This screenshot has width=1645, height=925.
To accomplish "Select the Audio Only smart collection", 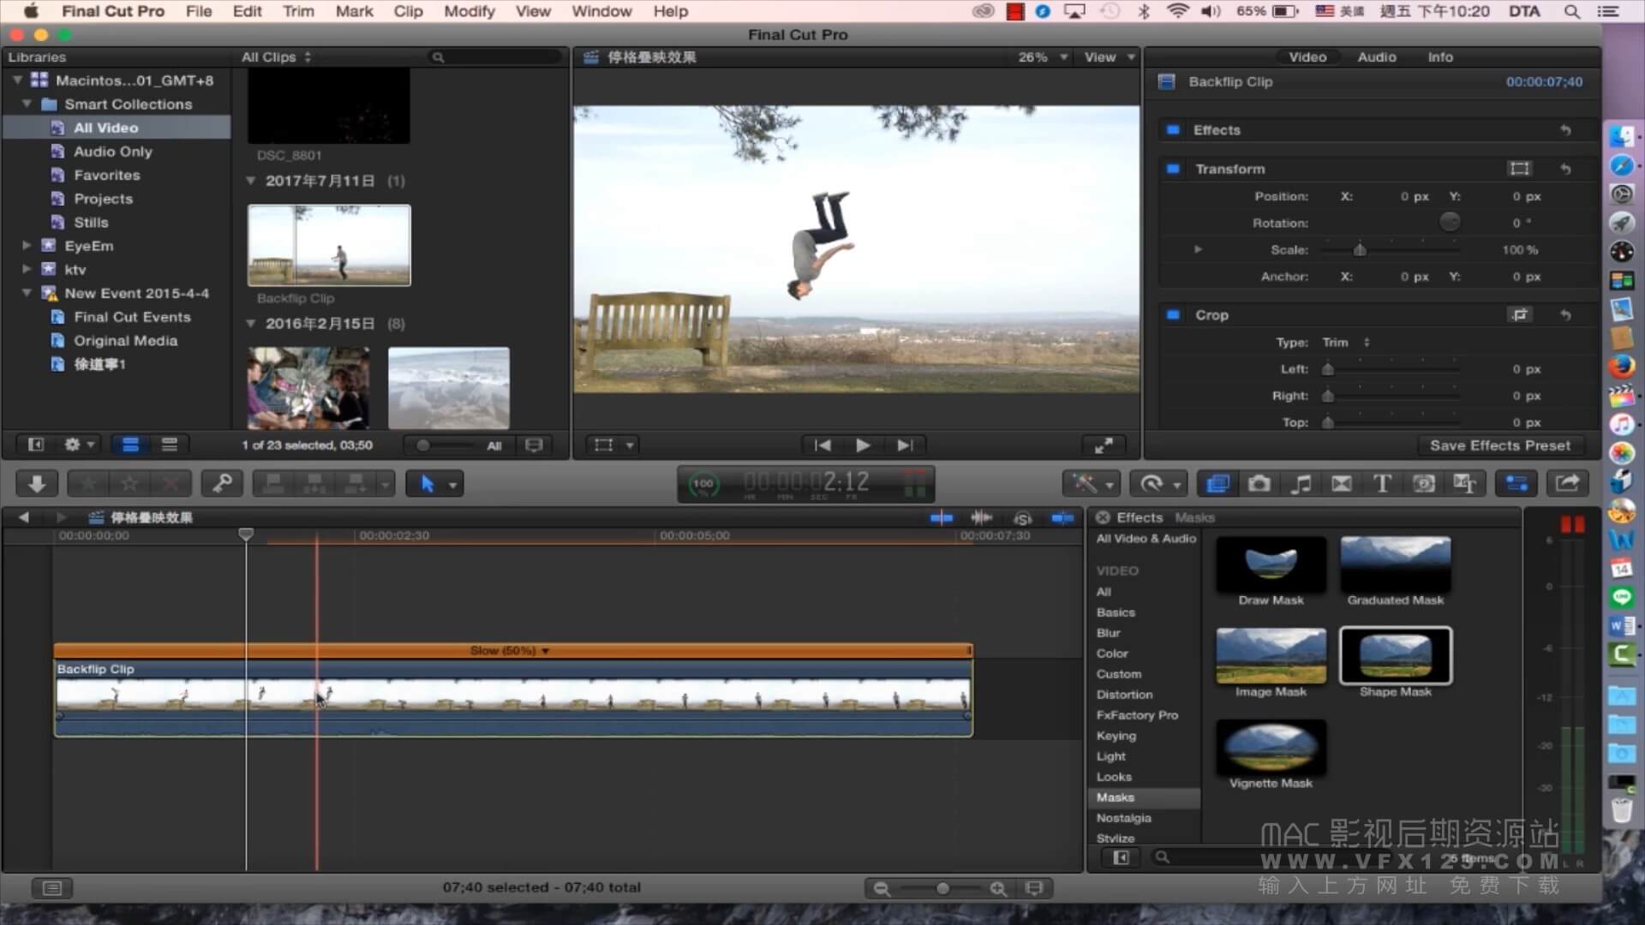I will 112,152.
